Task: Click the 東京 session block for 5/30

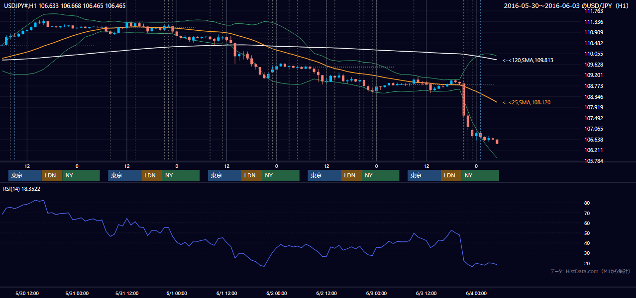Action: click(x=25, y=175)
